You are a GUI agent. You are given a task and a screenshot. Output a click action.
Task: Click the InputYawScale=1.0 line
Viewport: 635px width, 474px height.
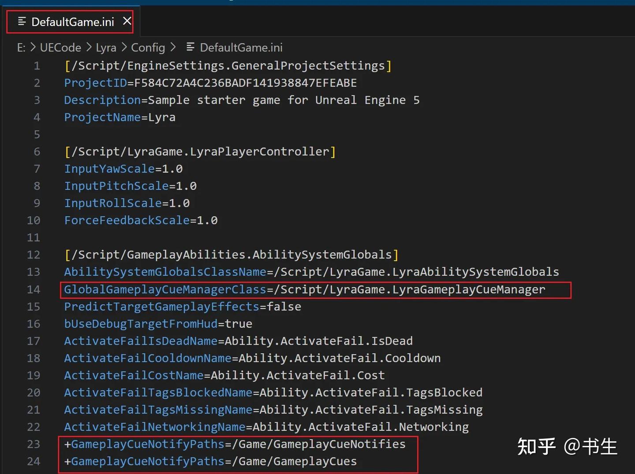pos(123,169)
